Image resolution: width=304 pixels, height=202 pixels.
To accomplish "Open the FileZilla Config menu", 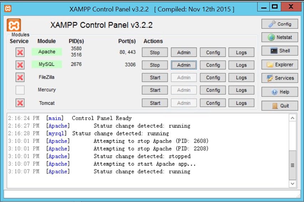I will click(213, 78).
